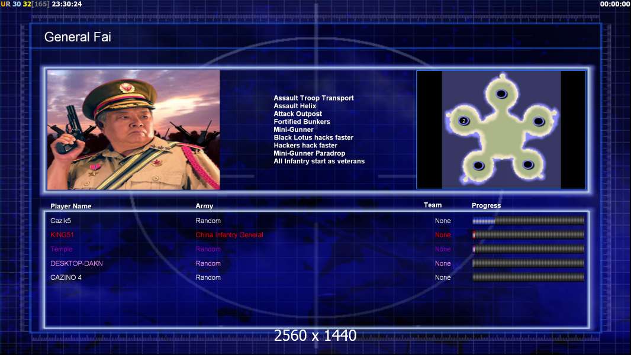631x355 pixels.
Task: Select the right-hand start position on the map
Action: (x=539, y=121)
